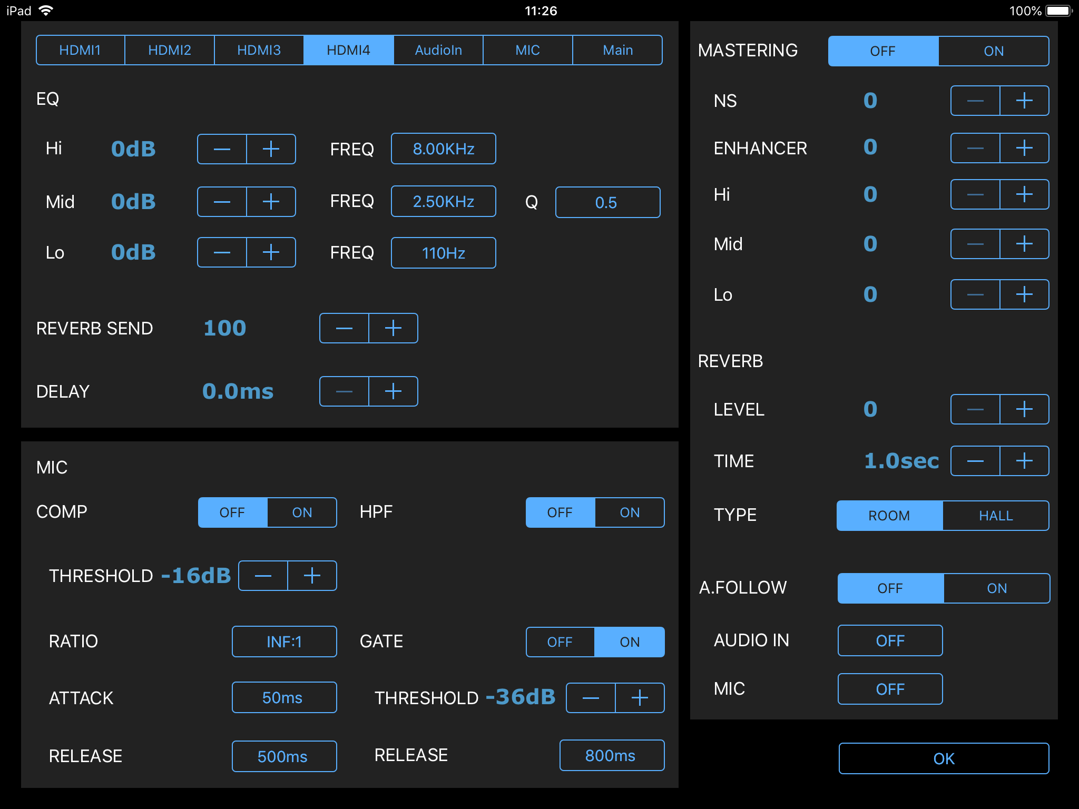Viewport: 1079px width, 809px height.
Task: Open Hi FREQ 8.00KHz selector
Action: (443, 149)
